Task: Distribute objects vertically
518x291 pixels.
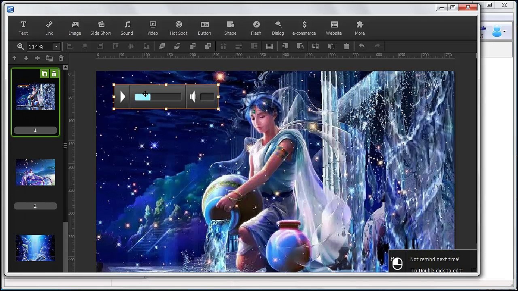Action: pyautogui.click(x=239, y=46)
